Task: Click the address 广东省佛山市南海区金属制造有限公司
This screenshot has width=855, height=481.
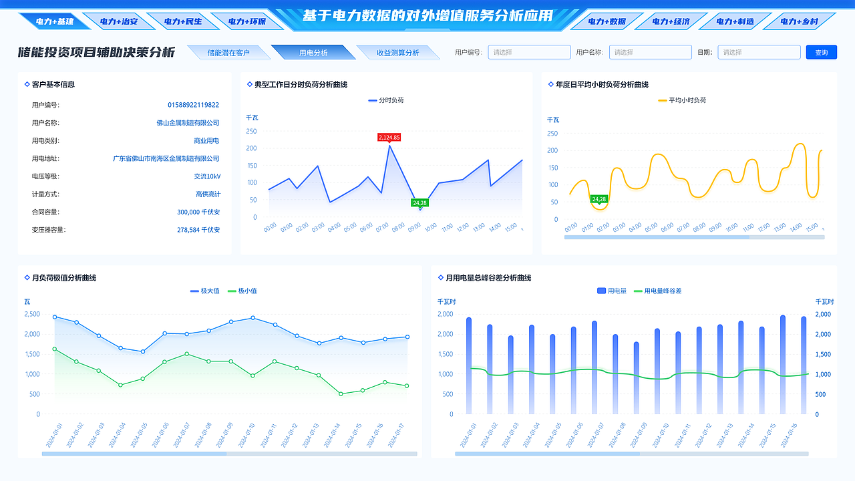Action: (166, 159)
